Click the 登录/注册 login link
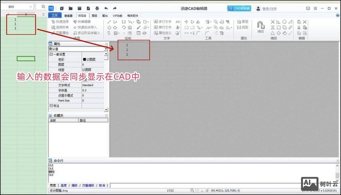The height and width of the screenshot is (195, 341). (269, 9)
